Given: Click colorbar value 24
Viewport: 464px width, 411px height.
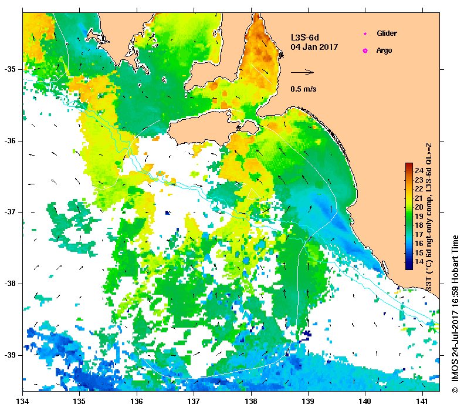Looking at the screenshot, I should [x=419, y=170].
